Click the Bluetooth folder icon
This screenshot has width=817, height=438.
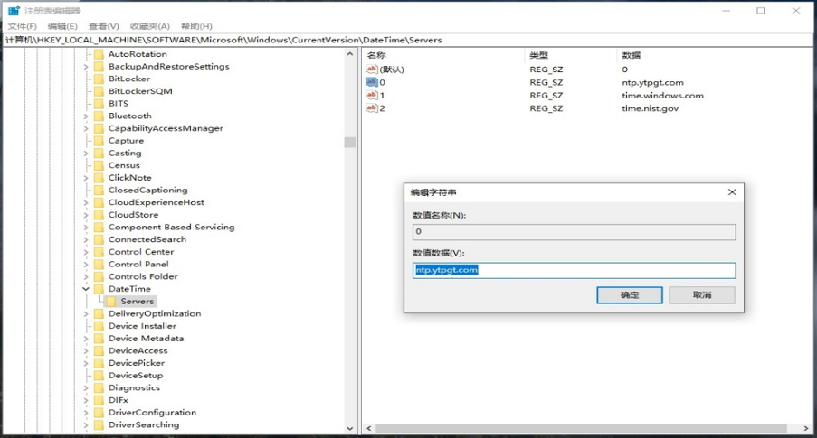pyautogui.click(x=99, y=116)
